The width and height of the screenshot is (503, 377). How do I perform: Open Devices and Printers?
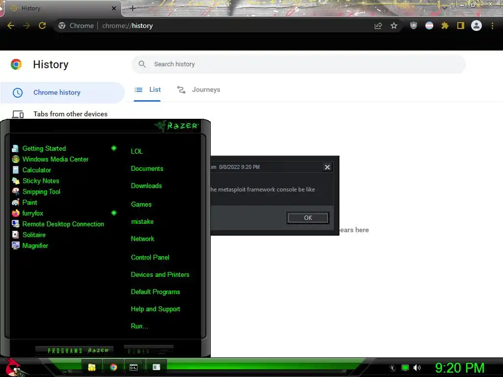tap(160, 275)
